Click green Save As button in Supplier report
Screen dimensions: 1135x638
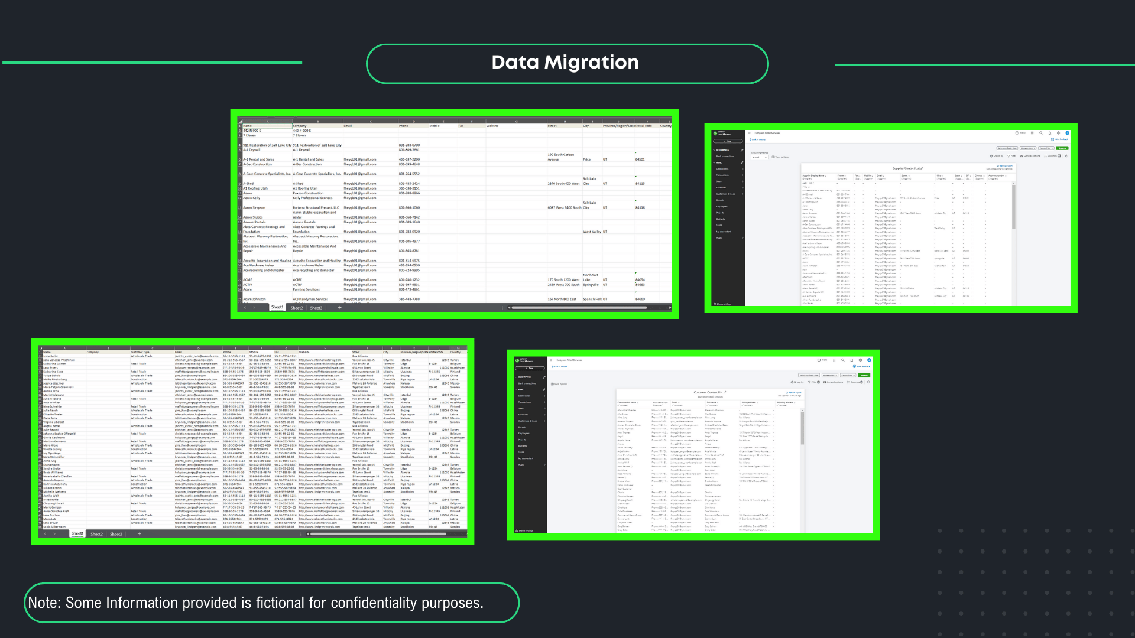coord(1062,148)
